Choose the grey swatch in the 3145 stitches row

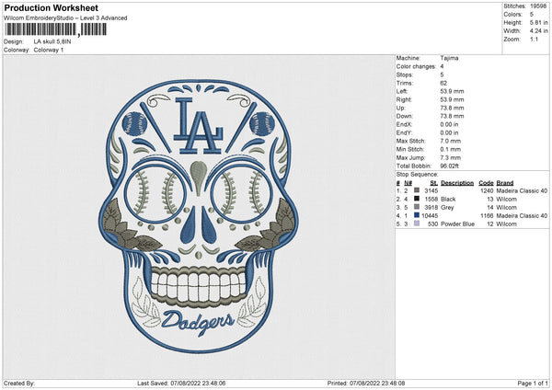417,190
